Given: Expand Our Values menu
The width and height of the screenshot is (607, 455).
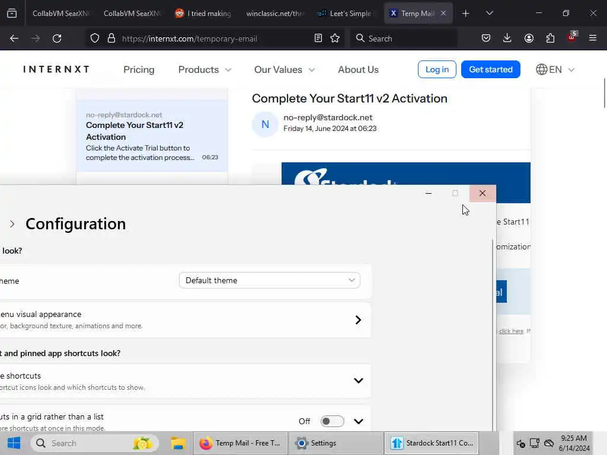Looking at the screenshot, I should 285,70.
